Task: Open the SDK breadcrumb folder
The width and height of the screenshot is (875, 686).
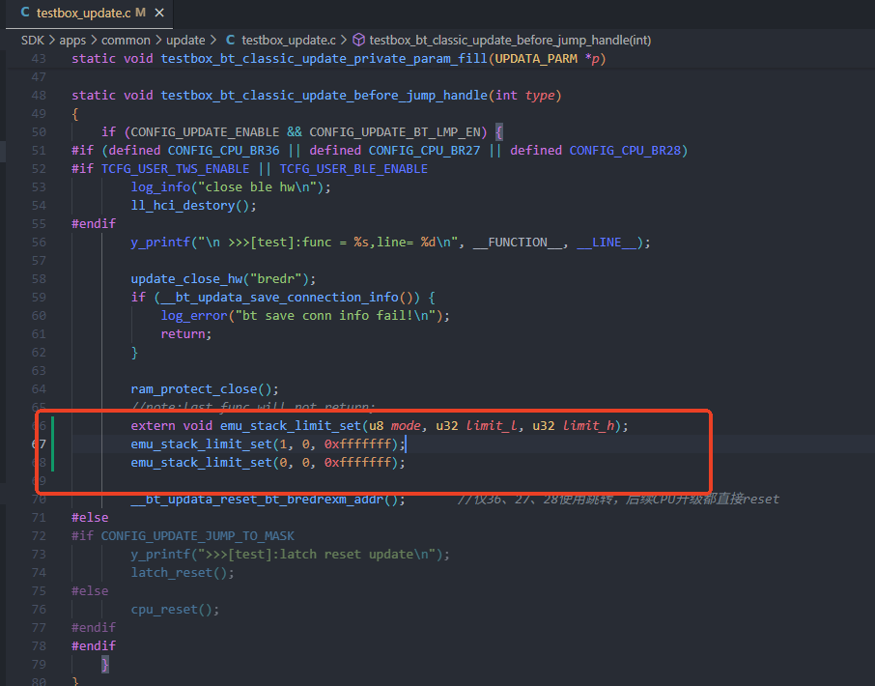Action: click(x=33, y=41)
